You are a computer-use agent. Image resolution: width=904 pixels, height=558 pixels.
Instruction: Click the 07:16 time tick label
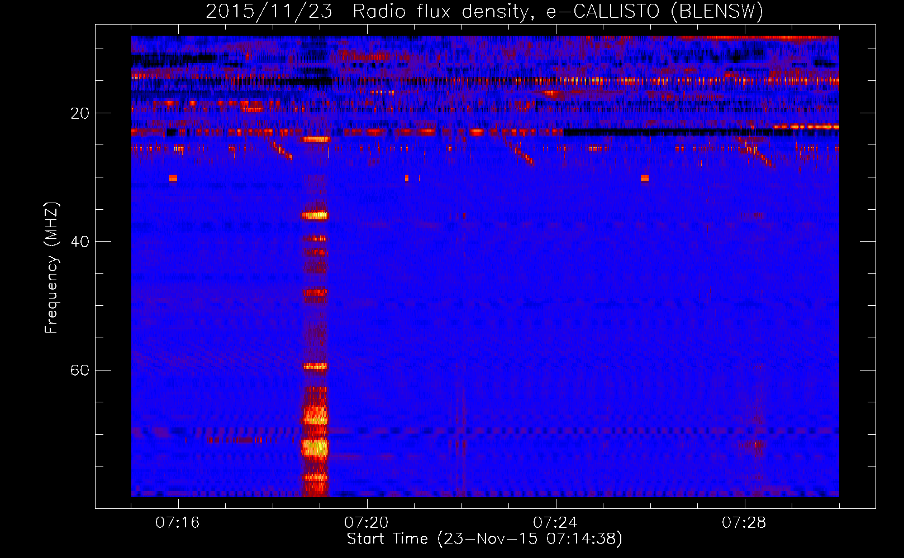click(x=177, y=523)
